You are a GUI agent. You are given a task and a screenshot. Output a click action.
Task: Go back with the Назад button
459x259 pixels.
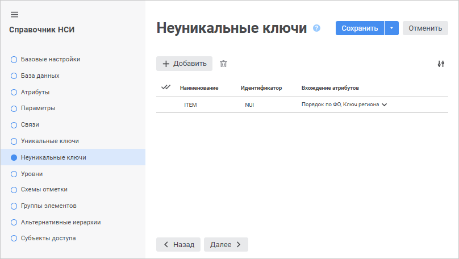tap(178, 244)
